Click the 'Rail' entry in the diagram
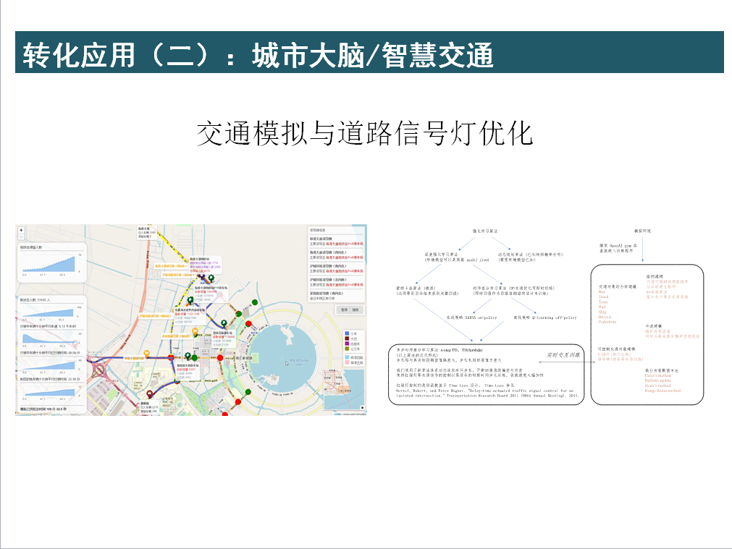Screen dimensions: 732x549 pyautogui.click(x=602, y=307)
